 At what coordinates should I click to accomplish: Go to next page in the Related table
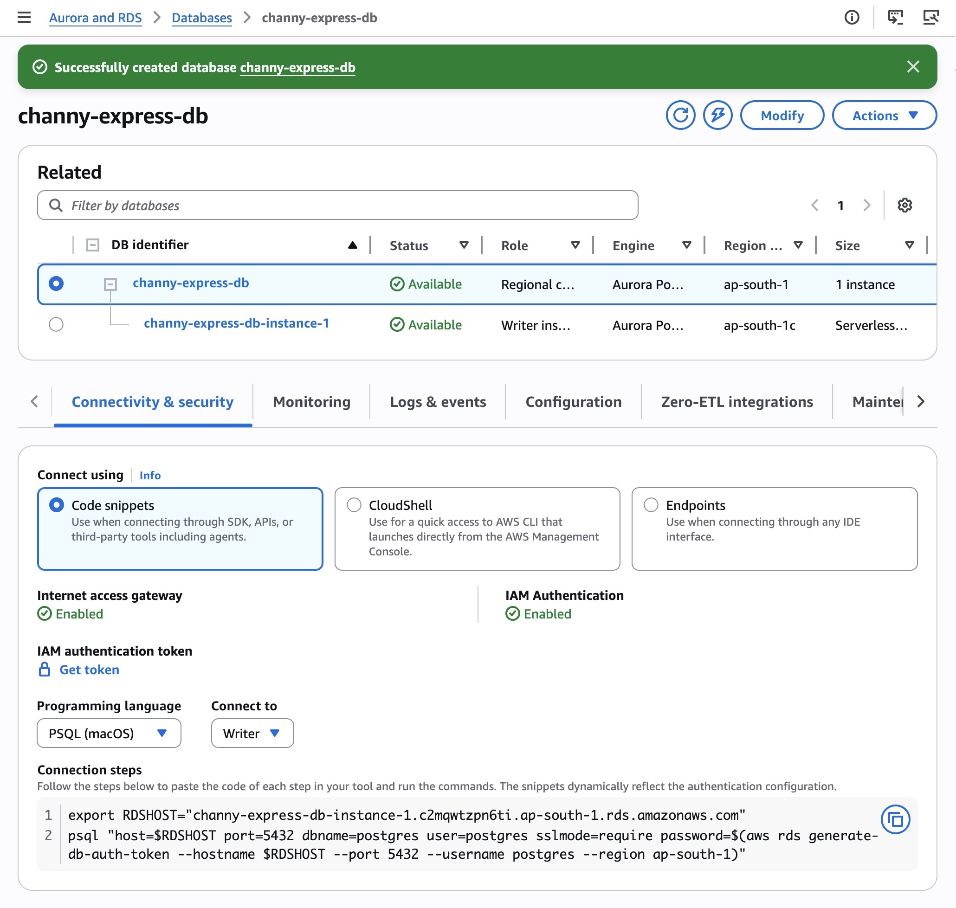pos(866,205)
